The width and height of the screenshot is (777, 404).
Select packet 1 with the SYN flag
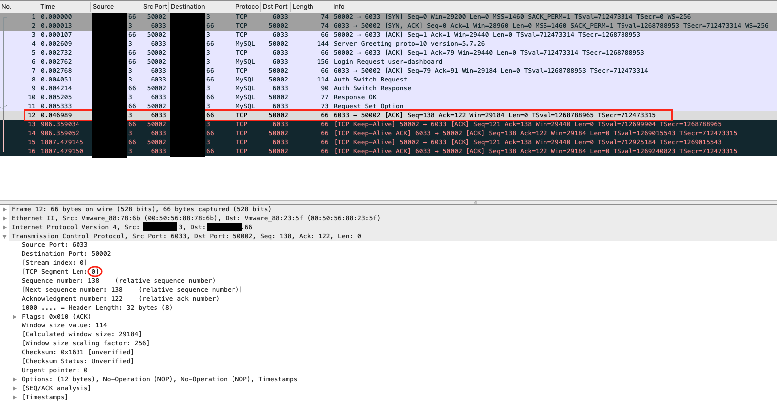388,17
